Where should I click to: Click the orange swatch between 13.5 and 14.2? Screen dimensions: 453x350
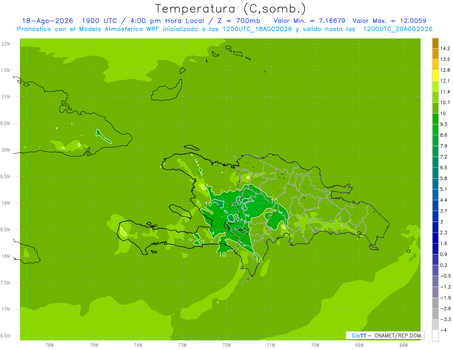(435, 54)
